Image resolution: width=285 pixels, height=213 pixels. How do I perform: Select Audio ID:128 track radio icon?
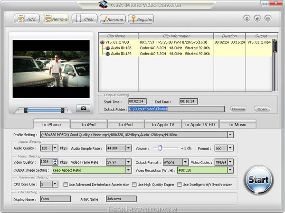[x=108, y=48]
